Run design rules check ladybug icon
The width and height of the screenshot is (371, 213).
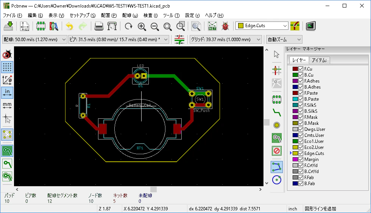(225, 26)
